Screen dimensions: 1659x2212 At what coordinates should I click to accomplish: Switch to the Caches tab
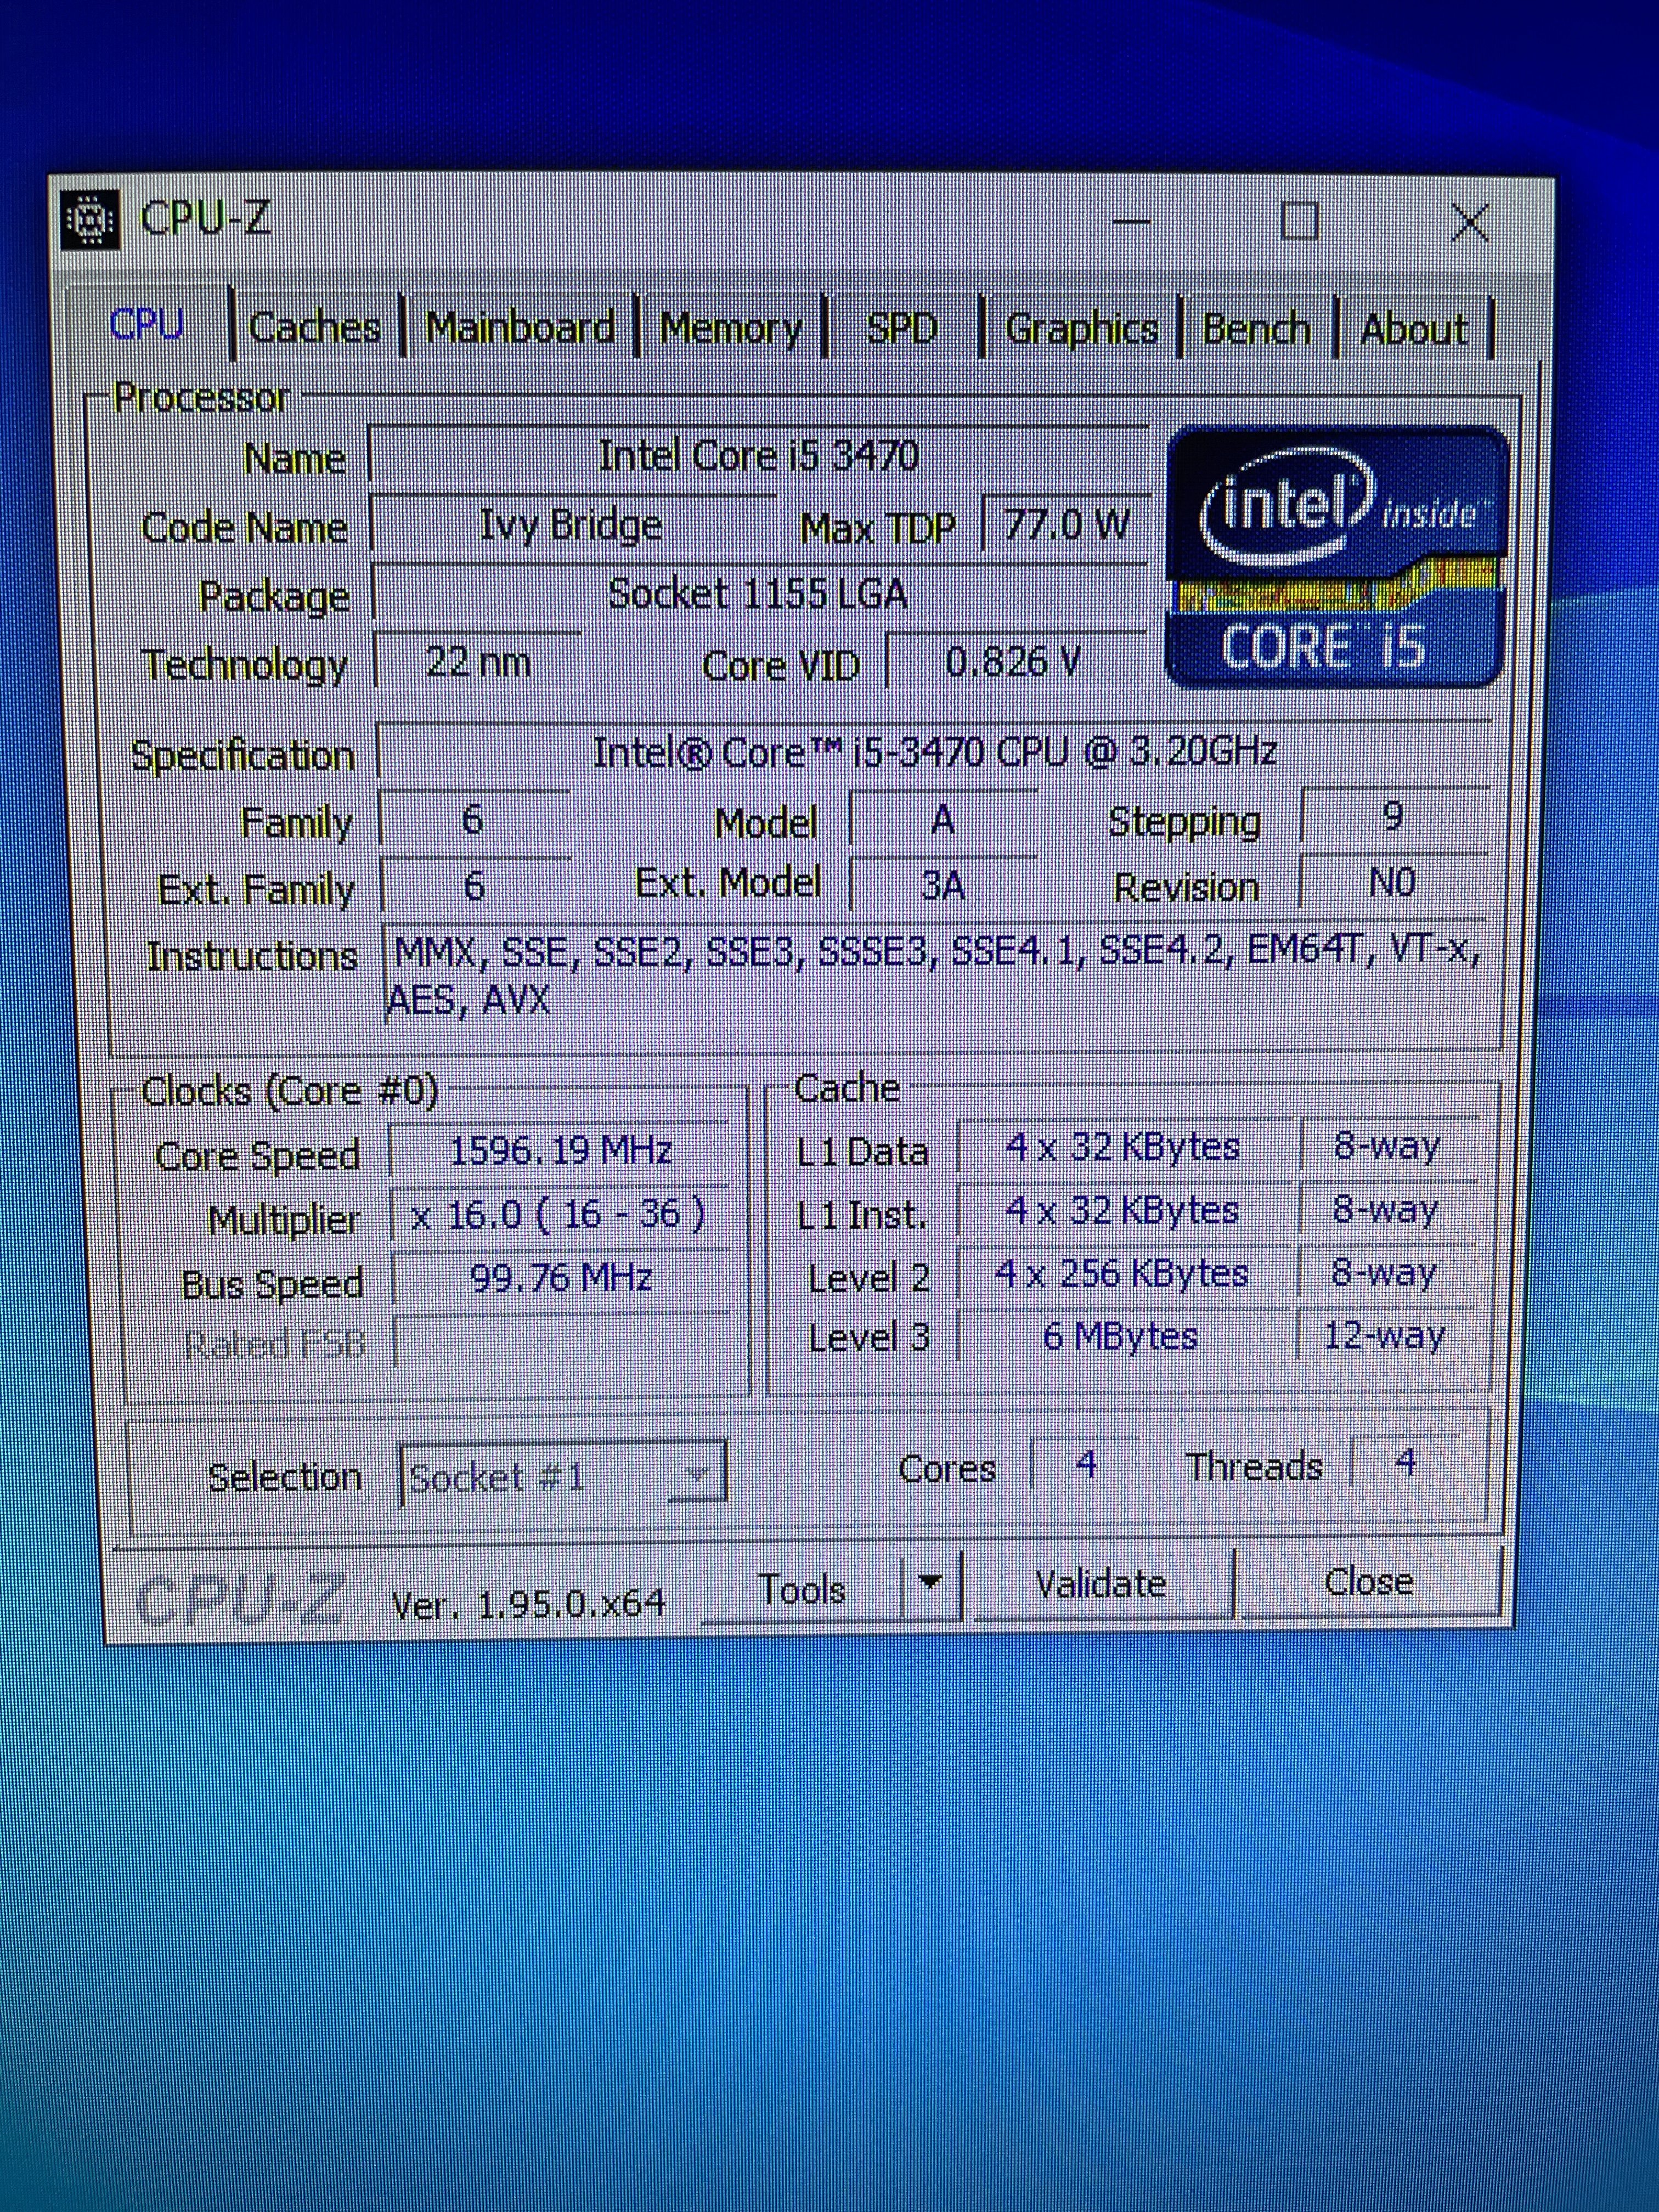[x=314, y=327]
